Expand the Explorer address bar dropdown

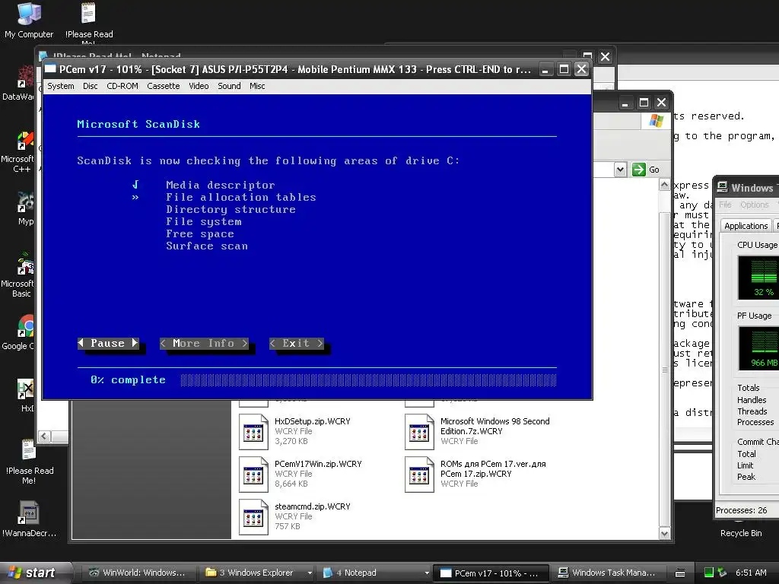pyautogui.click(x=620, y=170)
